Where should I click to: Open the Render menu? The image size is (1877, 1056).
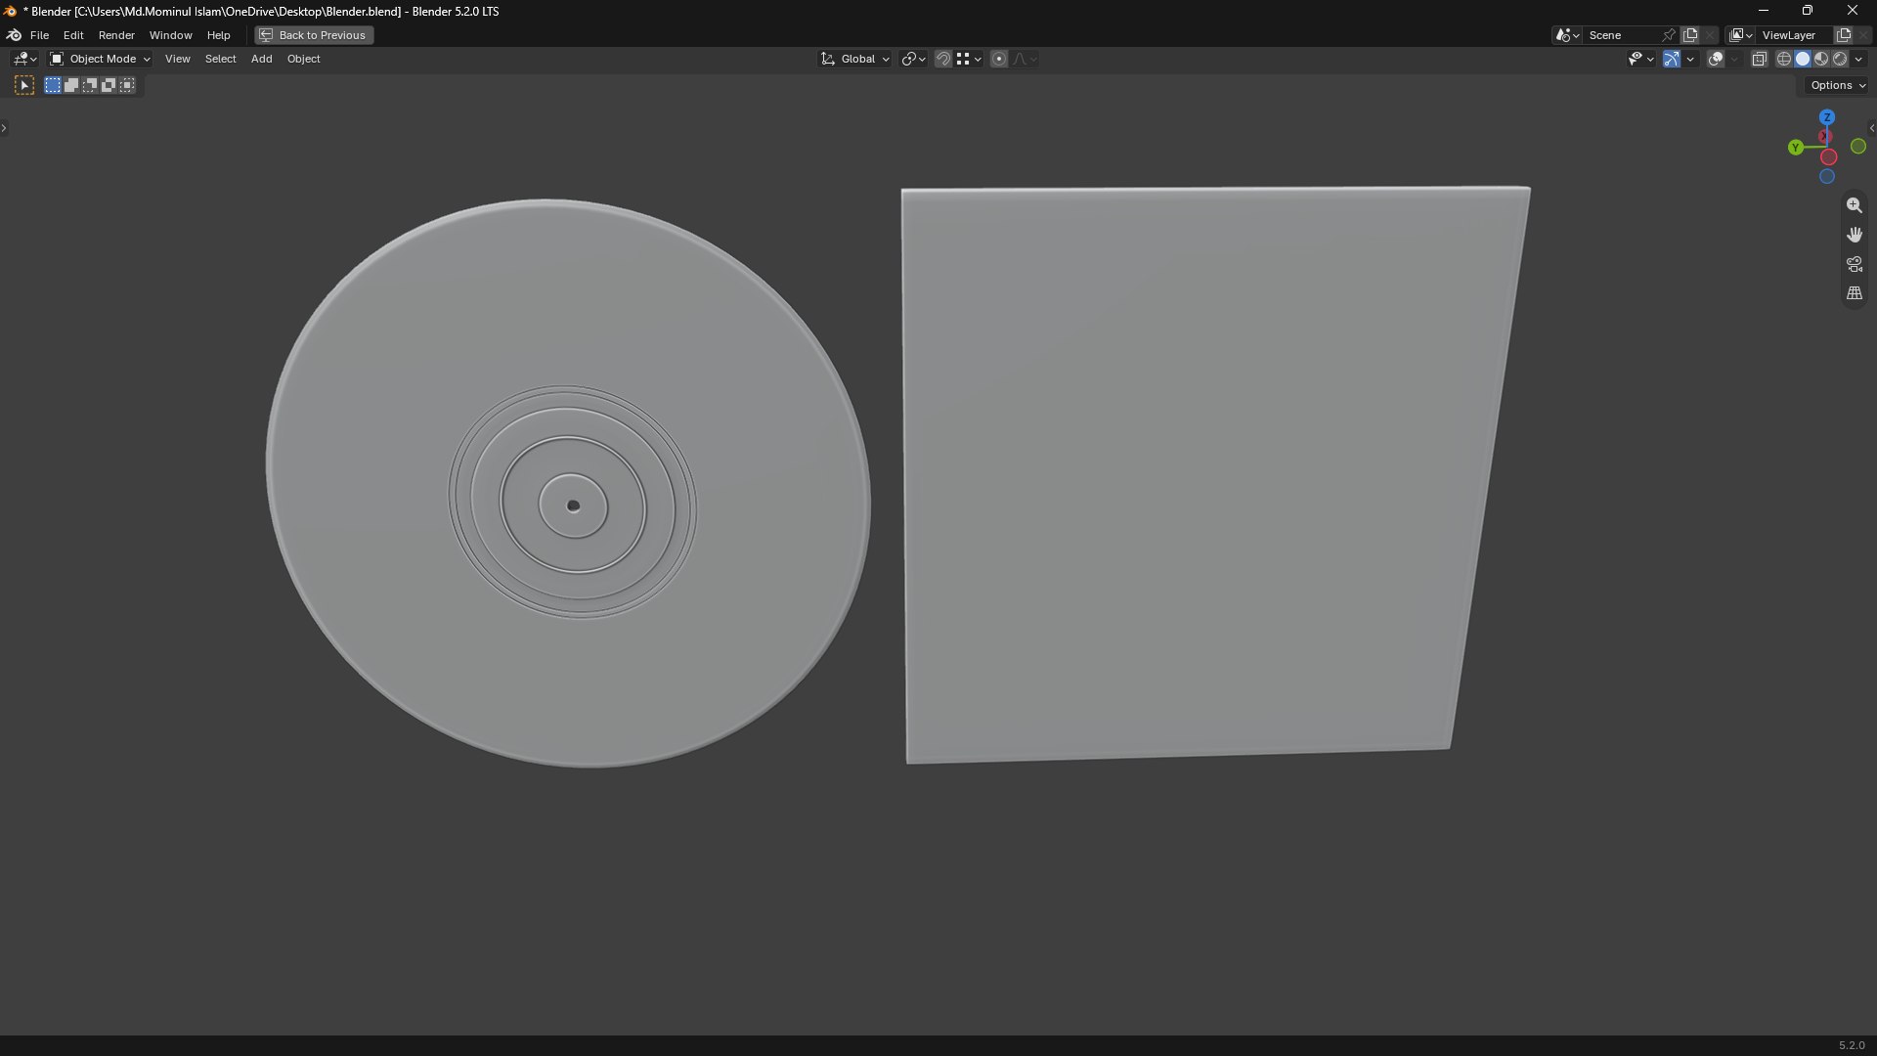point(116,35)
